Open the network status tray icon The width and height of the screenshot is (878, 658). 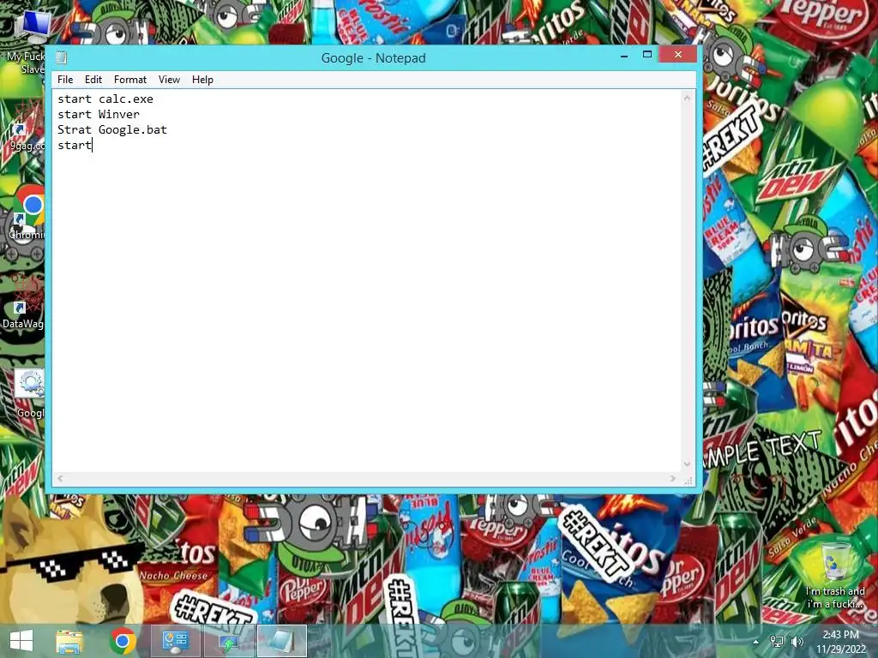tap(777, 642)
